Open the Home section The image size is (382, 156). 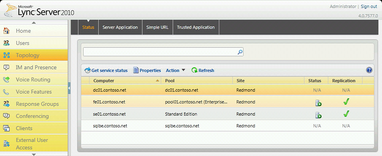coord(34,31)
